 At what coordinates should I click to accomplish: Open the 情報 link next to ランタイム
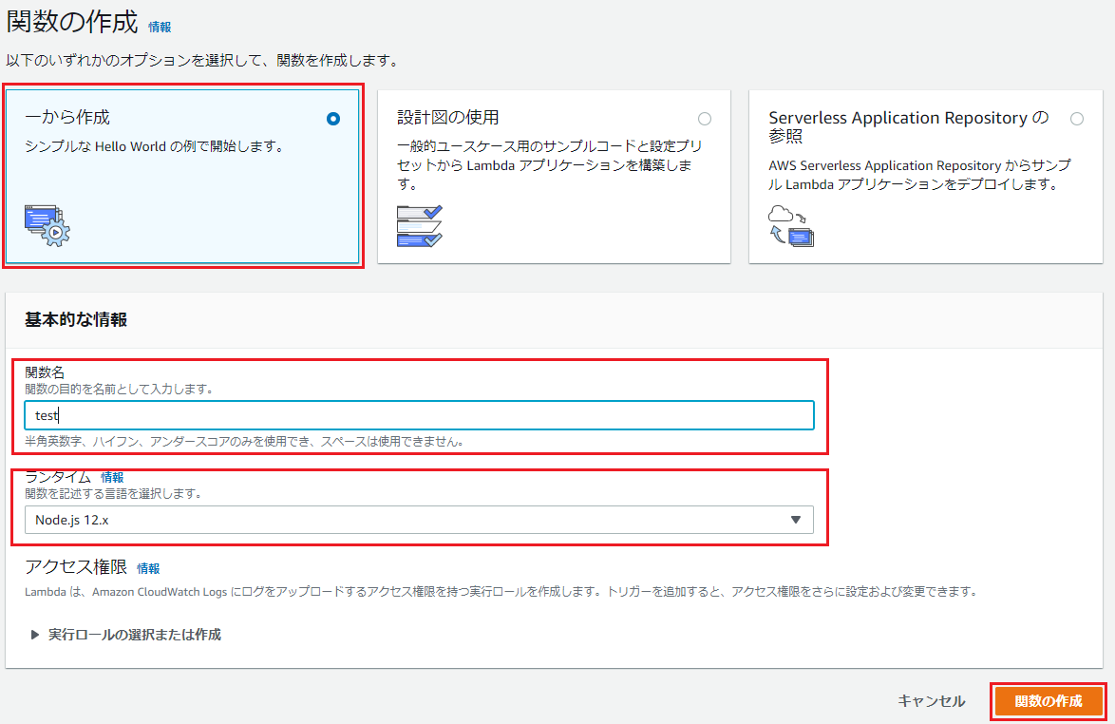[112, 477]
